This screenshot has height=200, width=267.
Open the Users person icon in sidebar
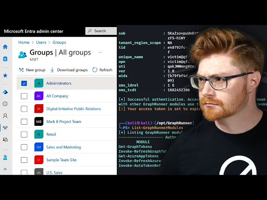[5, 116]
